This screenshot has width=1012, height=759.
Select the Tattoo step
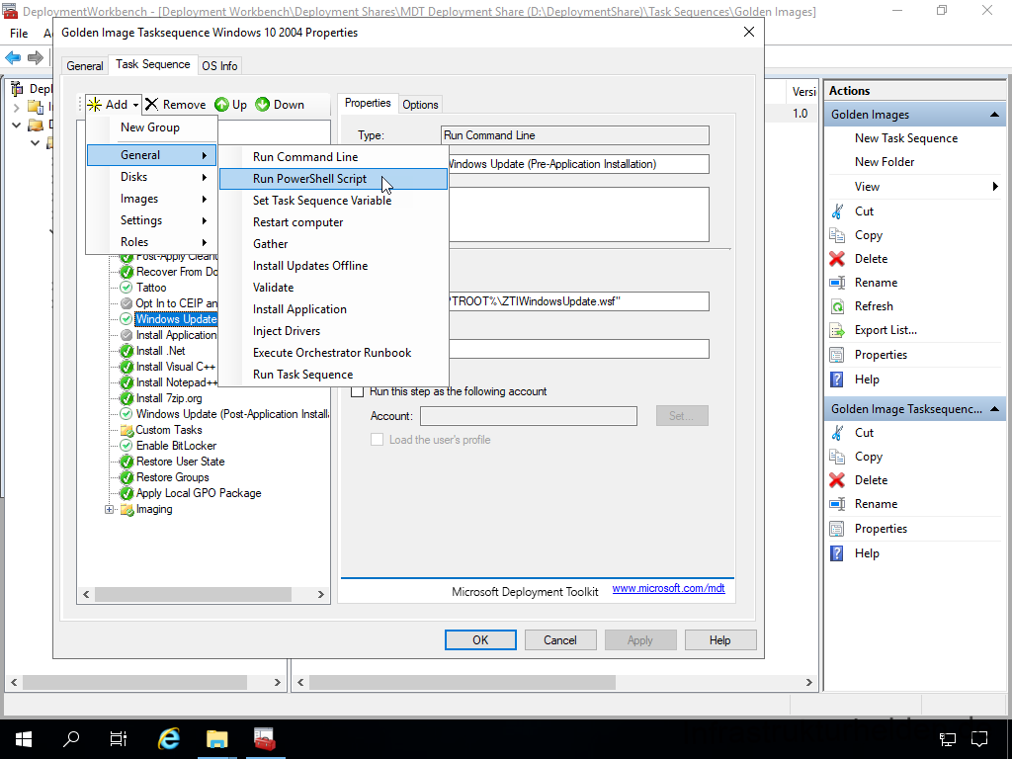click(x=151, y=288)
